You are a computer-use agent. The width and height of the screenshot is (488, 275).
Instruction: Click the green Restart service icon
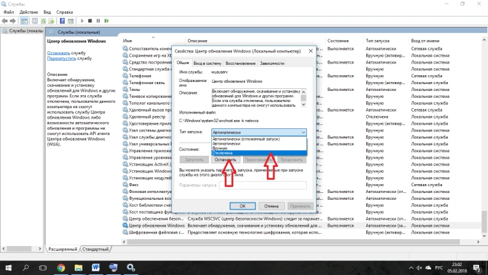(107, 21)
